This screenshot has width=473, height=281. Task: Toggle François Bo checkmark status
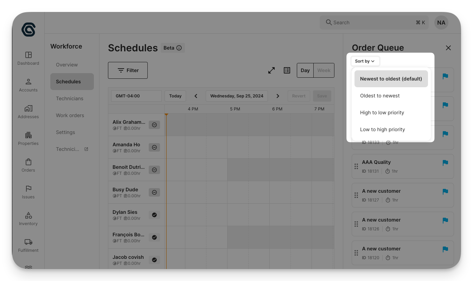coord(154,237)
